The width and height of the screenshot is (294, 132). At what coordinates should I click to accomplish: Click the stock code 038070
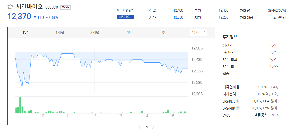[52, 8]
